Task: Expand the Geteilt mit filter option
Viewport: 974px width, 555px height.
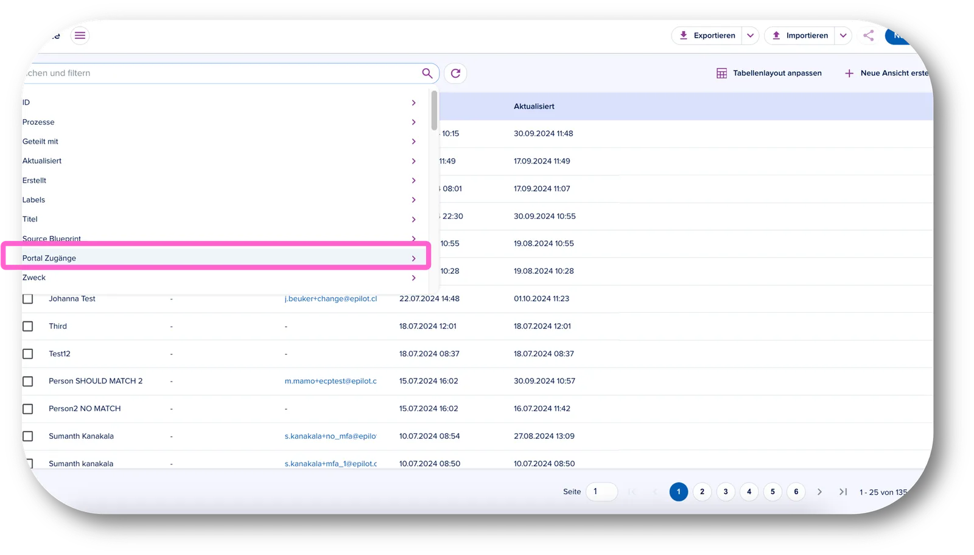Action: point(220,141)
